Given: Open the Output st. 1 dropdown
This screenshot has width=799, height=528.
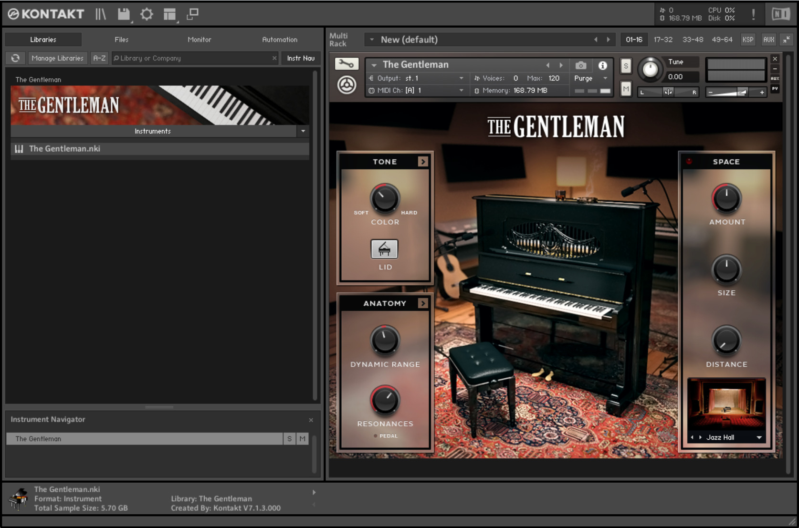Looking at the screenshot, I should 415,78.
